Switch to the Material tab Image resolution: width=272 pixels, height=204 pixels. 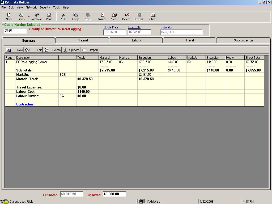83,40
